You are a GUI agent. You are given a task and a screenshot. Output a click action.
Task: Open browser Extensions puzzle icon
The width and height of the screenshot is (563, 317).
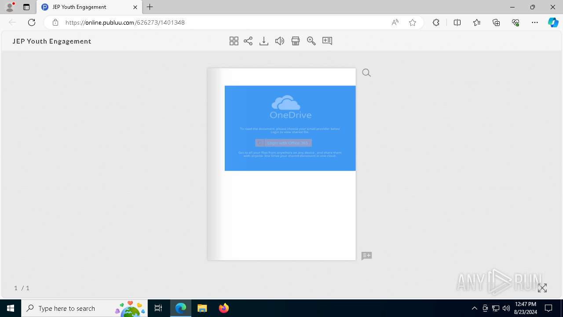coord(436,22)
